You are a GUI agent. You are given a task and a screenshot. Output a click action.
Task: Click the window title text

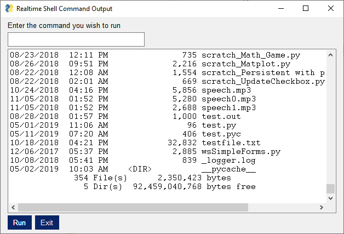pos(64,9)
